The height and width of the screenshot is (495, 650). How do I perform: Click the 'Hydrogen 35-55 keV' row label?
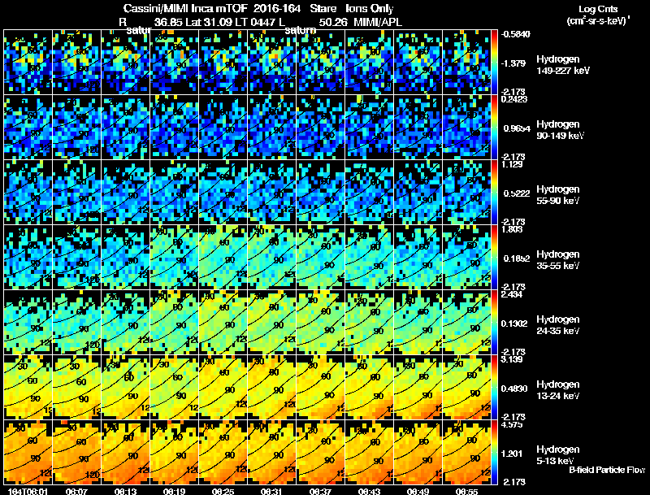click(x=558, y=260)
